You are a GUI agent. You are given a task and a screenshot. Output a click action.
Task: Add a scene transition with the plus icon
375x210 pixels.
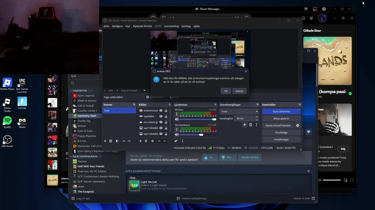(245, 125)
